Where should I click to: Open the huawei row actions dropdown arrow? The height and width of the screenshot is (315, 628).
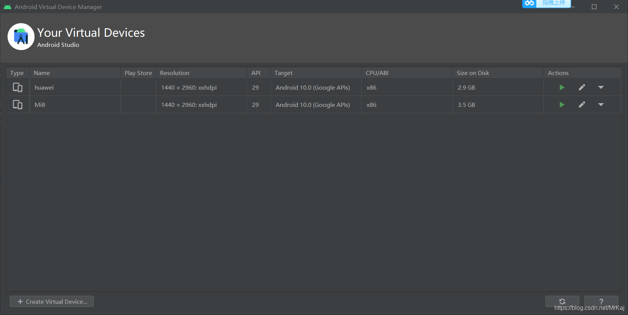[x=601, y=87]
